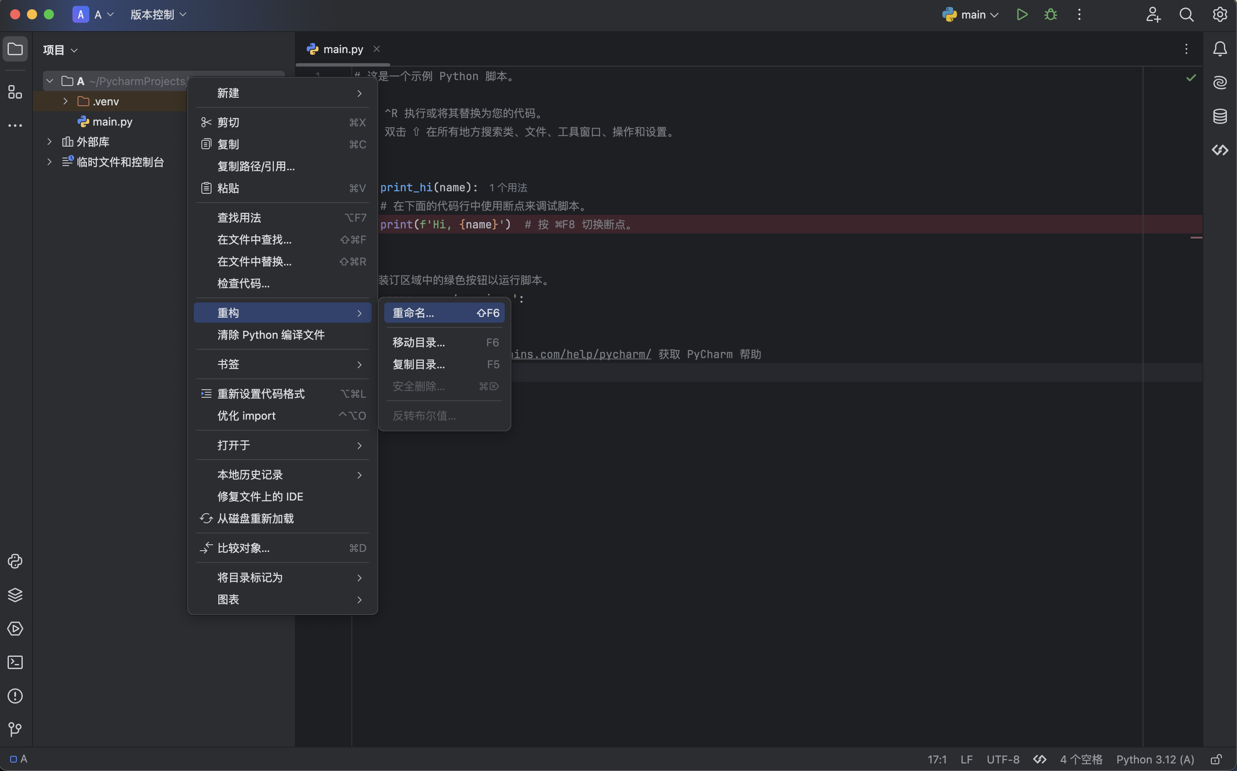Viewport: 1237px width, 771px height.
Task: Open the Problems tool window
Action: pos(15,696)
